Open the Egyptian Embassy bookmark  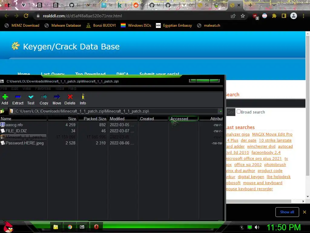174,25
